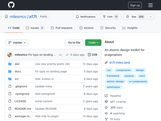Click the Go to file button
Viewport: 161px width, 121px height.
click(x=74, y=43)
